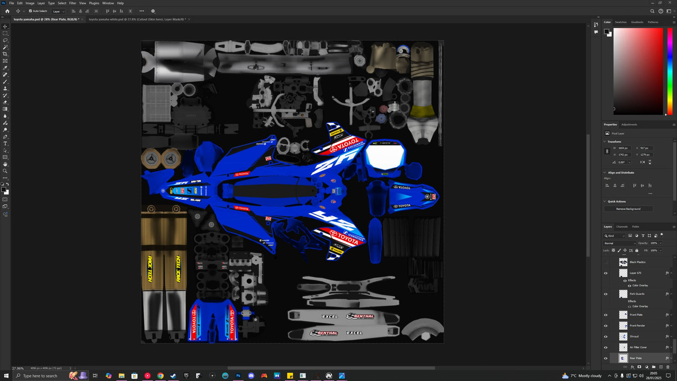Select the Magic Wand tool
This screenshot has width=677, height=381.
[5, 47]
